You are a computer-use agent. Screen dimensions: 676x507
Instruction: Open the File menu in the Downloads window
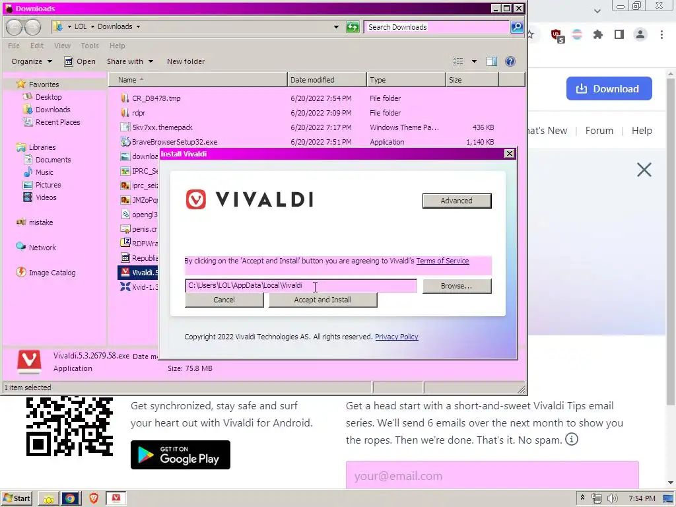(x=14, y=46)
